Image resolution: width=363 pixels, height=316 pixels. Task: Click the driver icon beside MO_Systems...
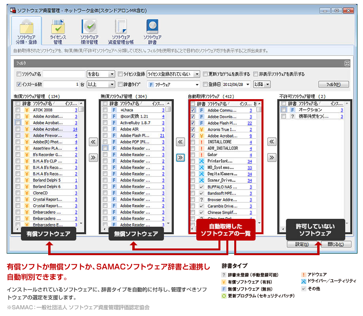tap(201, 167)
